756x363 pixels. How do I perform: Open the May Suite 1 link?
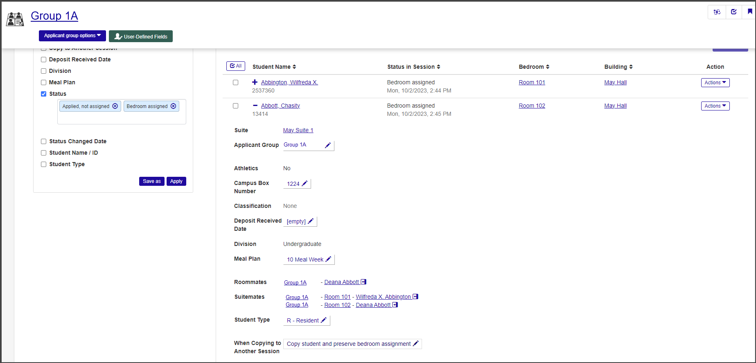coord(298,130)
